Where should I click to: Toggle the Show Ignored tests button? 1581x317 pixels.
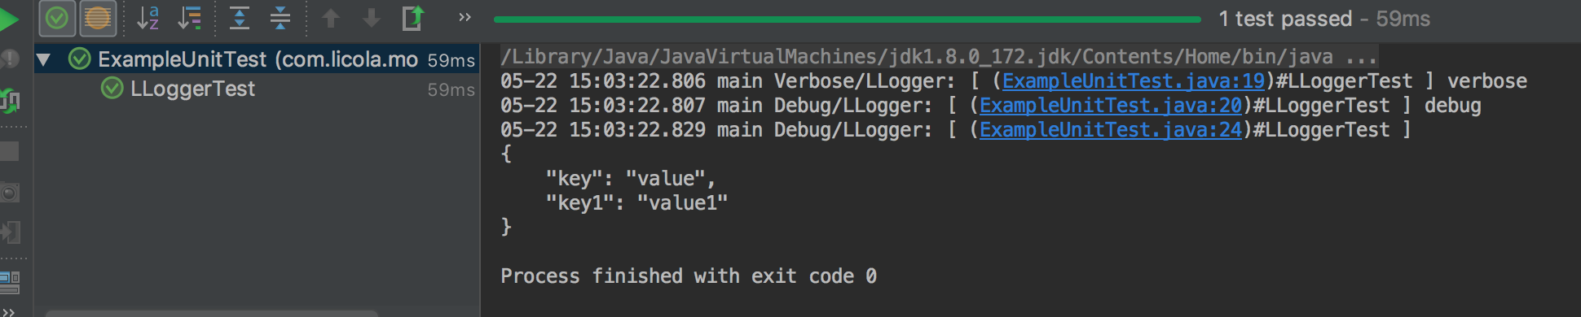[x=98, y=18]
